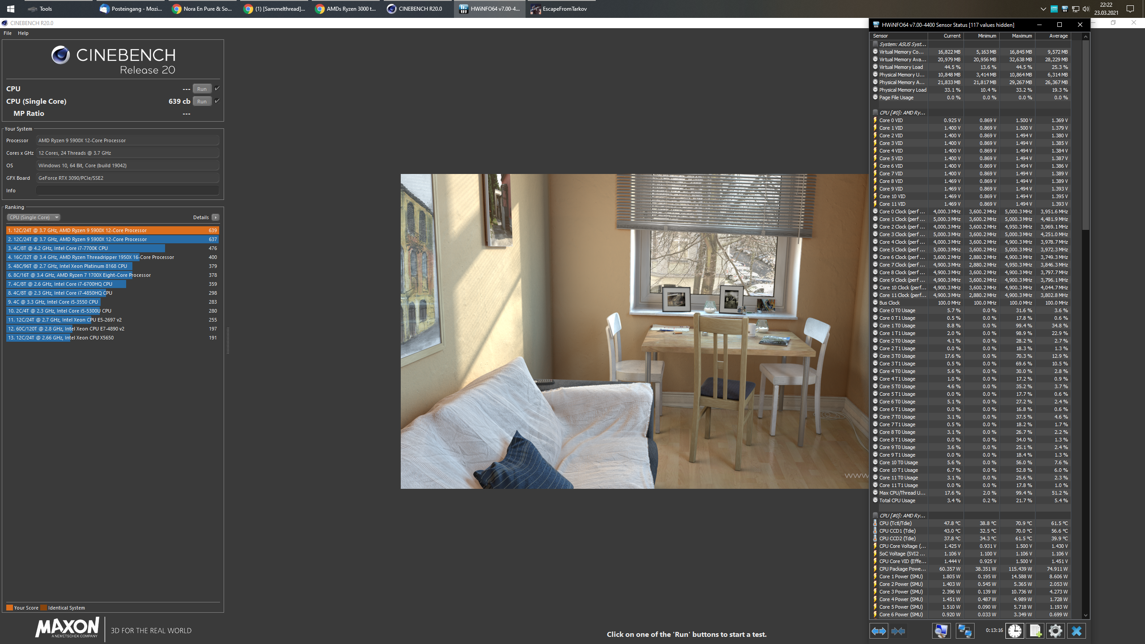Image resolution: width=1145 pixels, height=644 pixels.
Task: Click HWiNFO expand columns arrows icon
Action: (x=878, y=631)
